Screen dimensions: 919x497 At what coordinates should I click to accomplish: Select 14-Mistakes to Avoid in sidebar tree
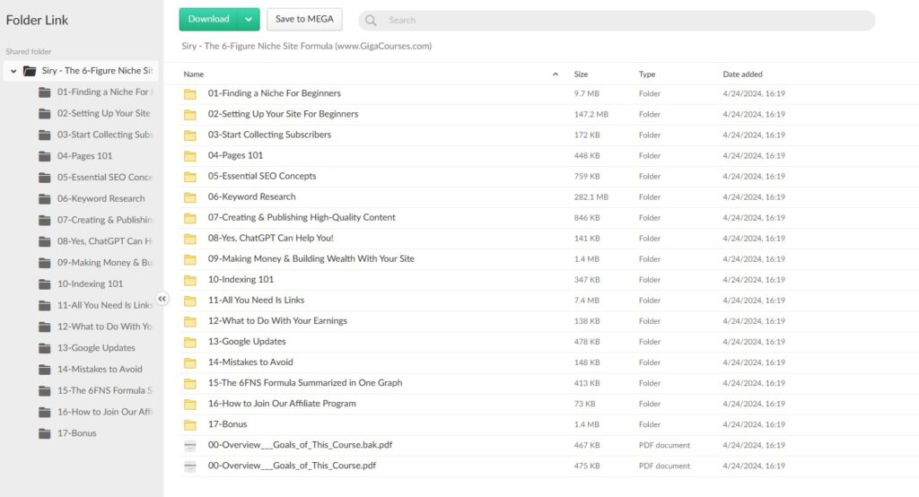click(x=100, y=370)
